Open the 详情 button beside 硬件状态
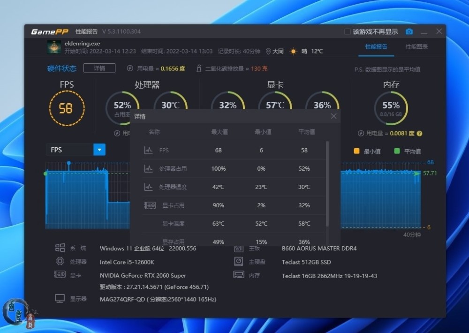Screen dimensions: 469x333 [x=99, y=68]
